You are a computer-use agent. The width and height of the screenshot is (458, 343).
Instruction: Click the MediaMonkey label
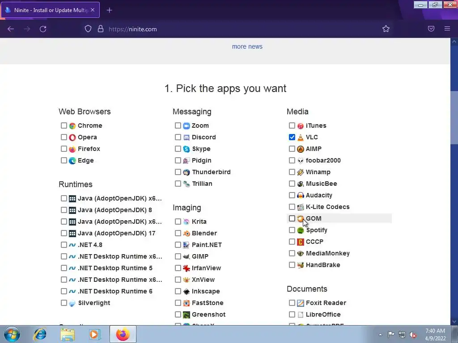click(328, 254)
